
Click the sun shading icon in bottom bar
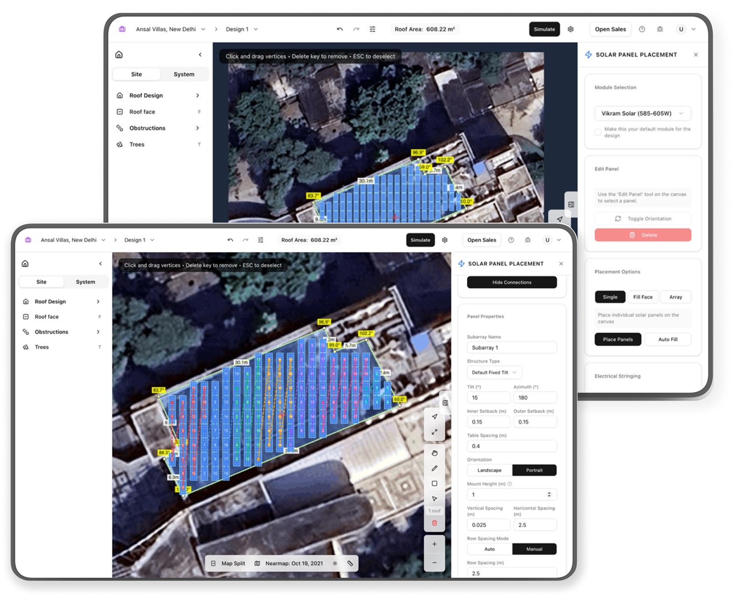click(x=335, y=564)
